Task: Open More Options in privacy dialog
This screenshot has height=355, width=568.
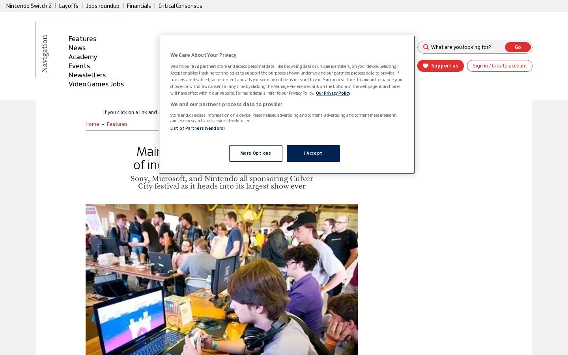Action: point(256,153)
